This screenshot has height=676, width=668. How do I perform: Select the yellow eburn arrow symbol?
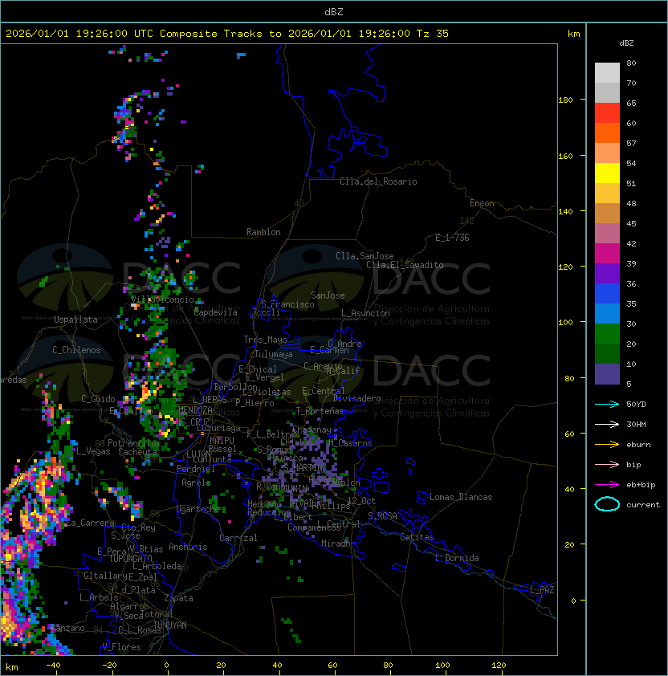tap(607, 444)
